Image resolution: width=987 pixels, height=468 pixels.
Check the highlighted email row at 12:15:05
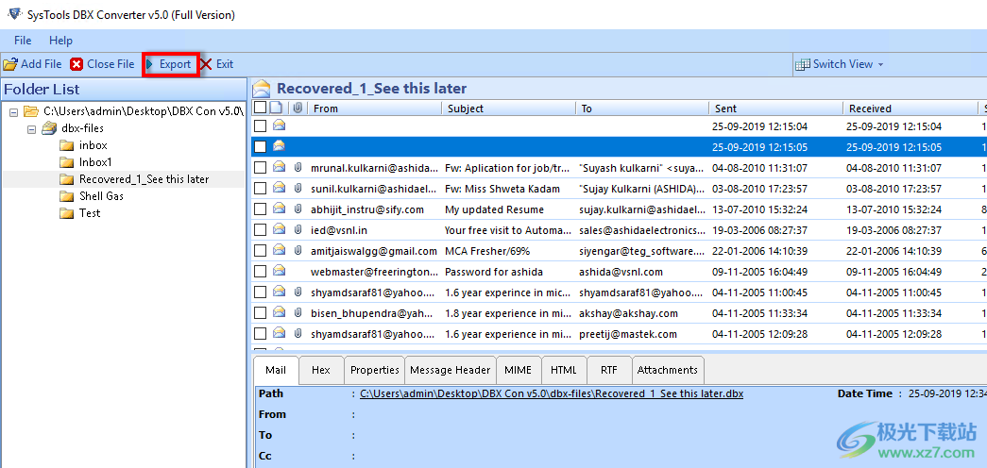260,147
